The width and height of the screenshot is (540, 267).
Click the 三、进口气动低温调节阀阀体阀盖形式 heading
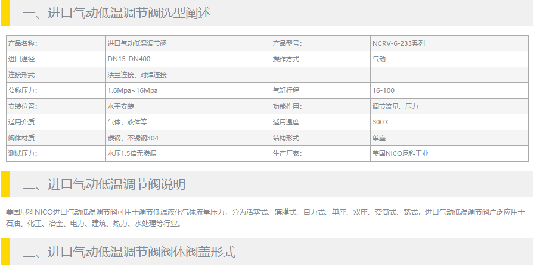coord(129,252)
